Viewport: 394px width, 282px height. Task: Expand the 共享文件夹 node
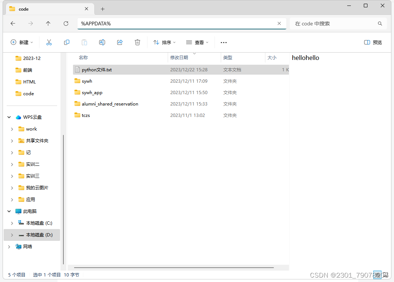click(x=12, y=141)
